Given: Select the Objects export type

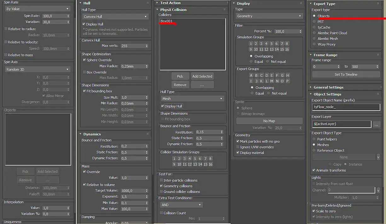Looking at the screenshot, I should 314,16.
